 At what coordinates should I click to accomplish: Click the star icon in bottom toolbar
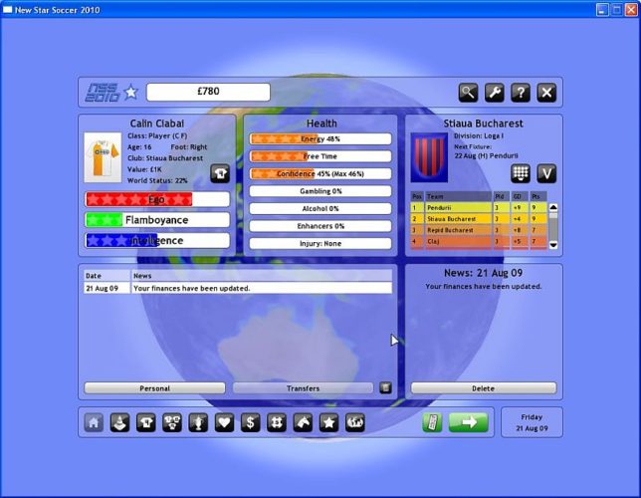click(x=328, y=422)
